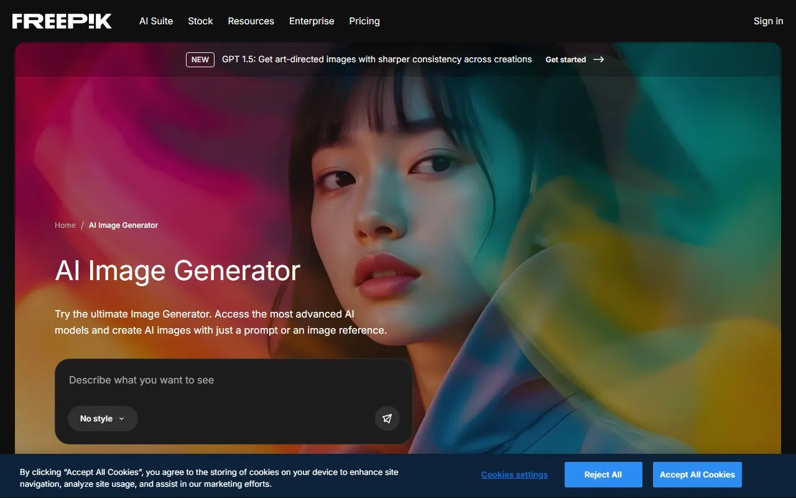Accept all cookies
Viewport: 796px width, 498px height.
click(697, 474)
